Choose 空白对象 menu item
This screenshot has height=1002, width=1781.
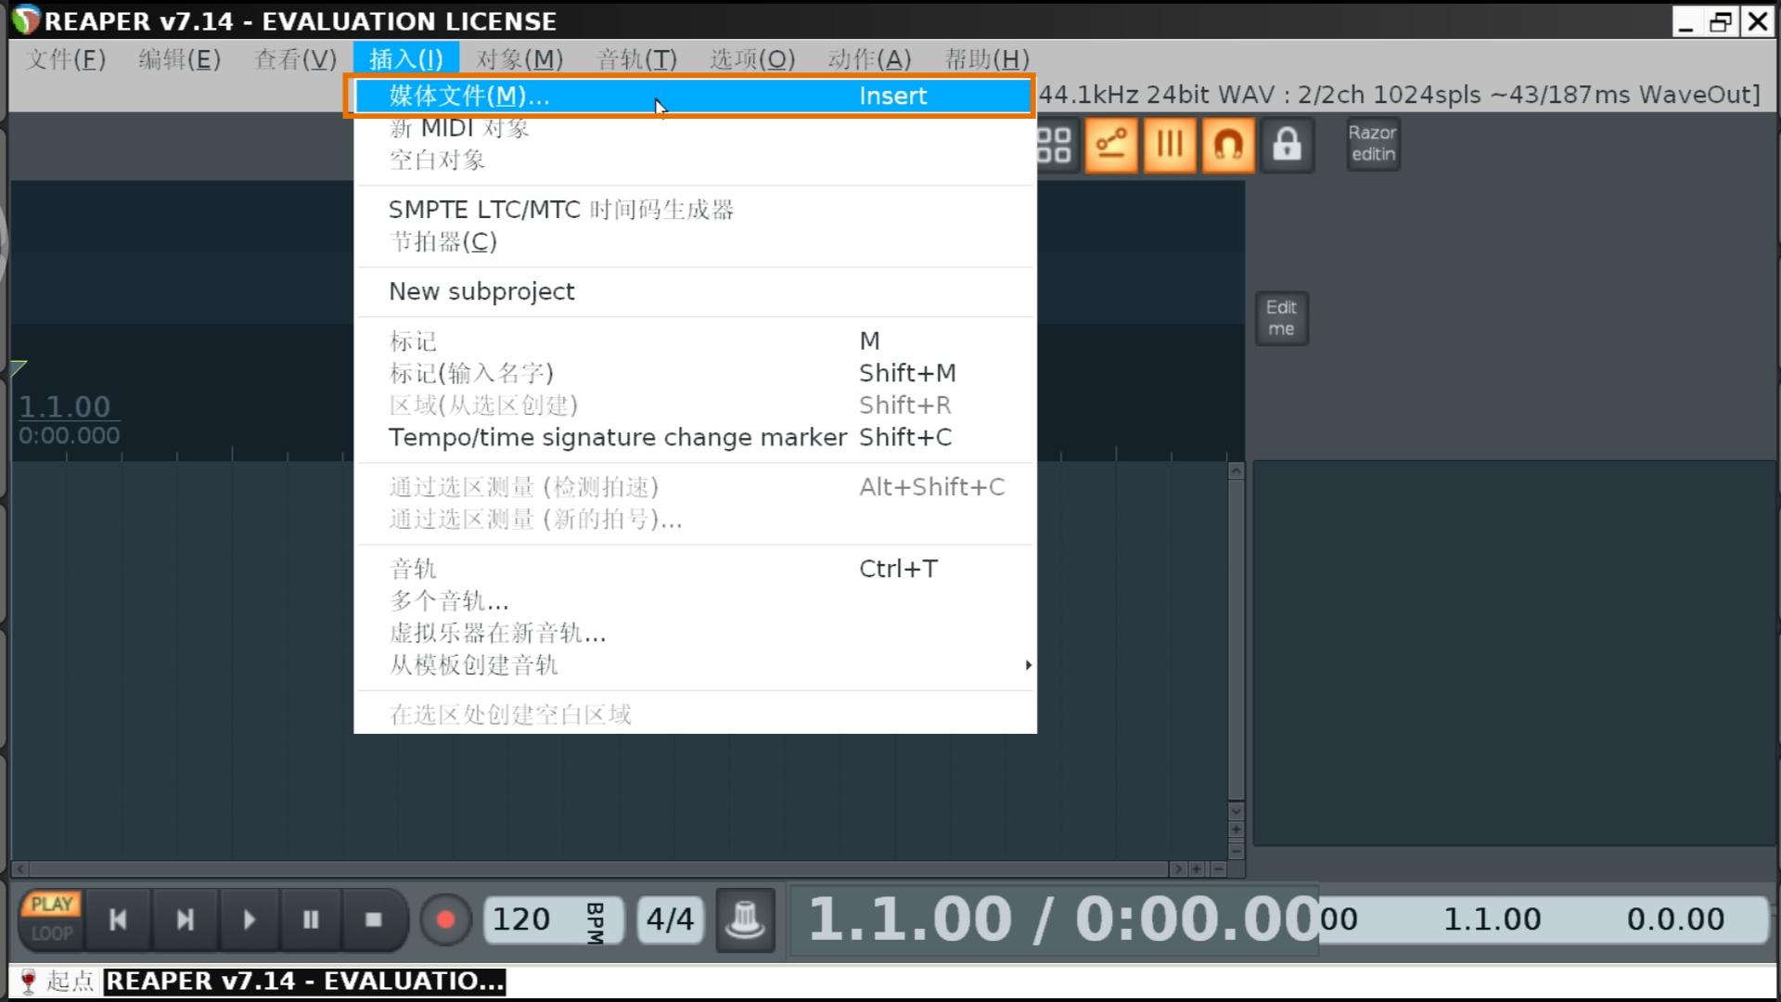coord(695,161)
